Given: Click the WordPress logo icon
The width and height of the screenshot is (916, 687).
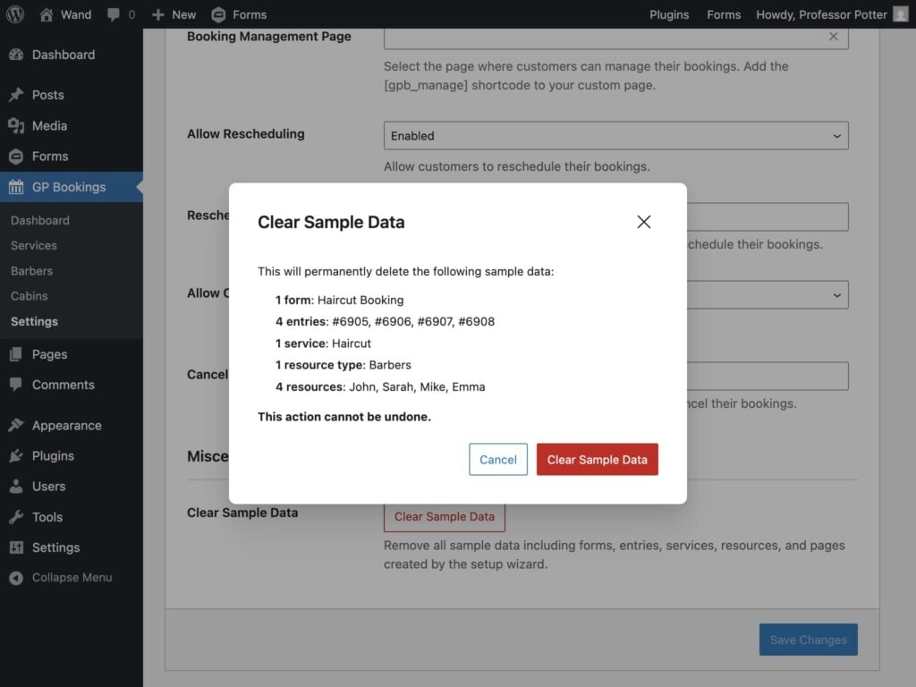Looking at the screenshot, I should (x=15, y=14).
